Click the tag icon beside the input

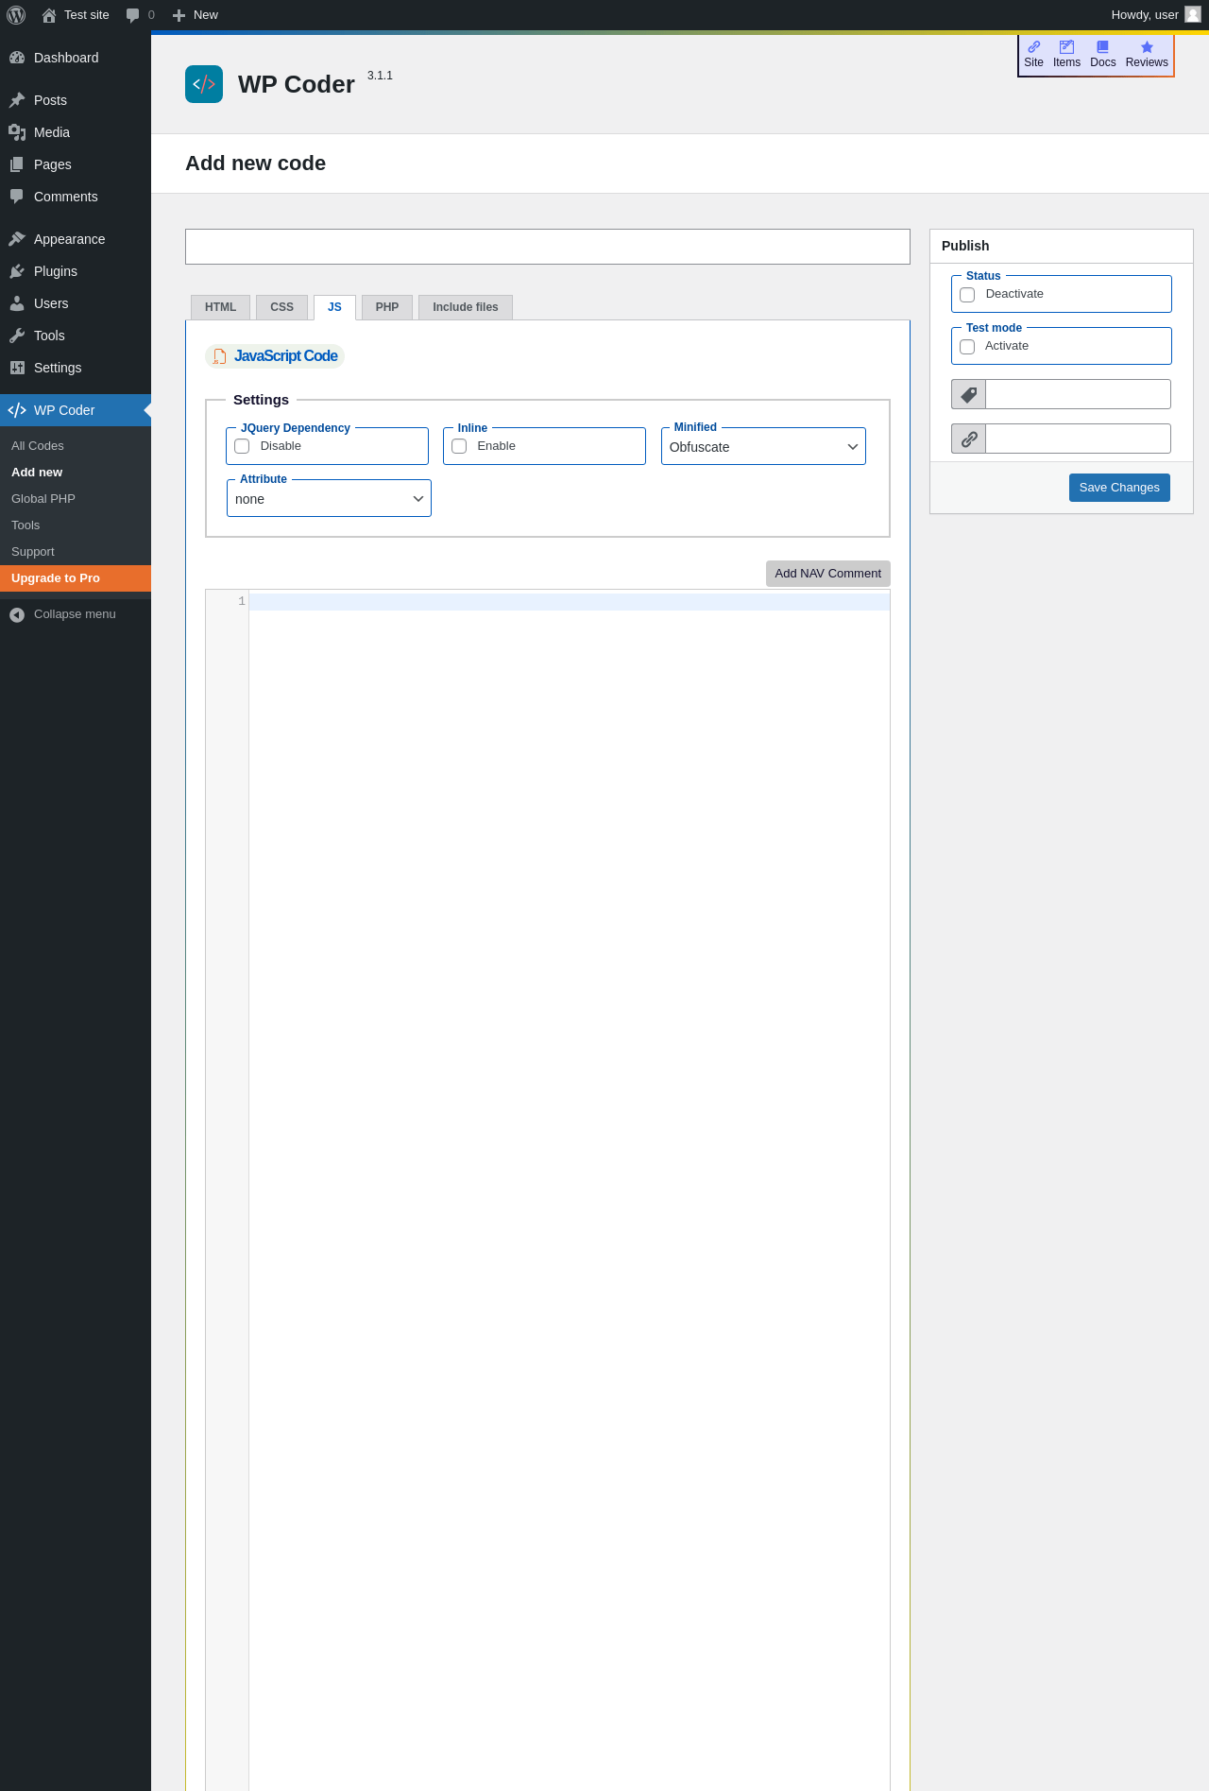pyautogui.click(x=969, y=394)
